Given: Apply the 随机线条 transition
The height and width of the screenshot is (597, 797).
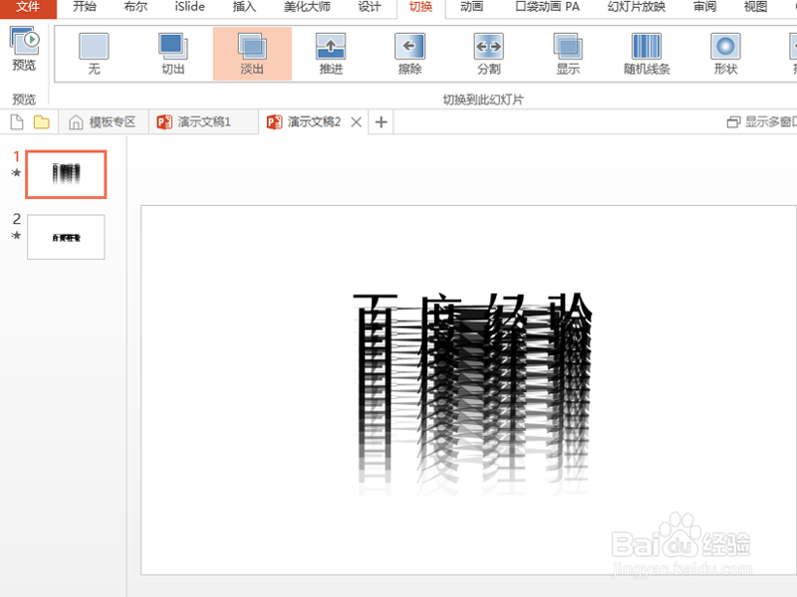Looking at the screenshot, I should point(647,54).
